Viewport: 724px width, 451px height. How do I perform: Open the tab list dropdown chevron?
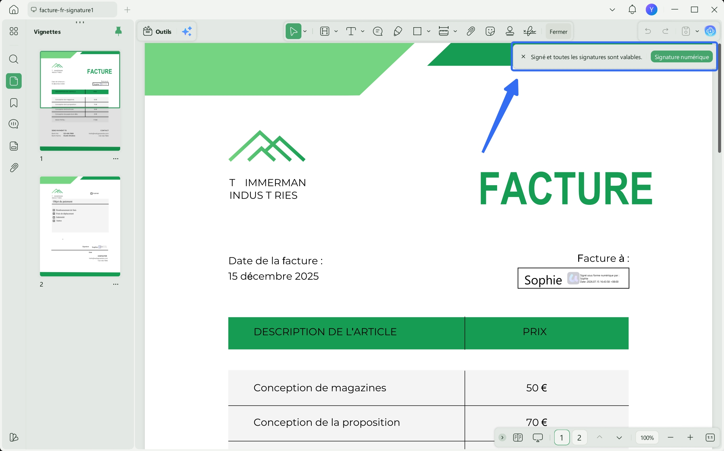point(612,10)
